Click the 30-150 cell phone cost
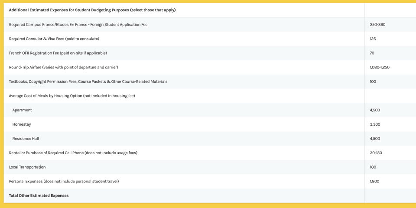The width and height of the screenshot is (416, 208). click(376, 153)
